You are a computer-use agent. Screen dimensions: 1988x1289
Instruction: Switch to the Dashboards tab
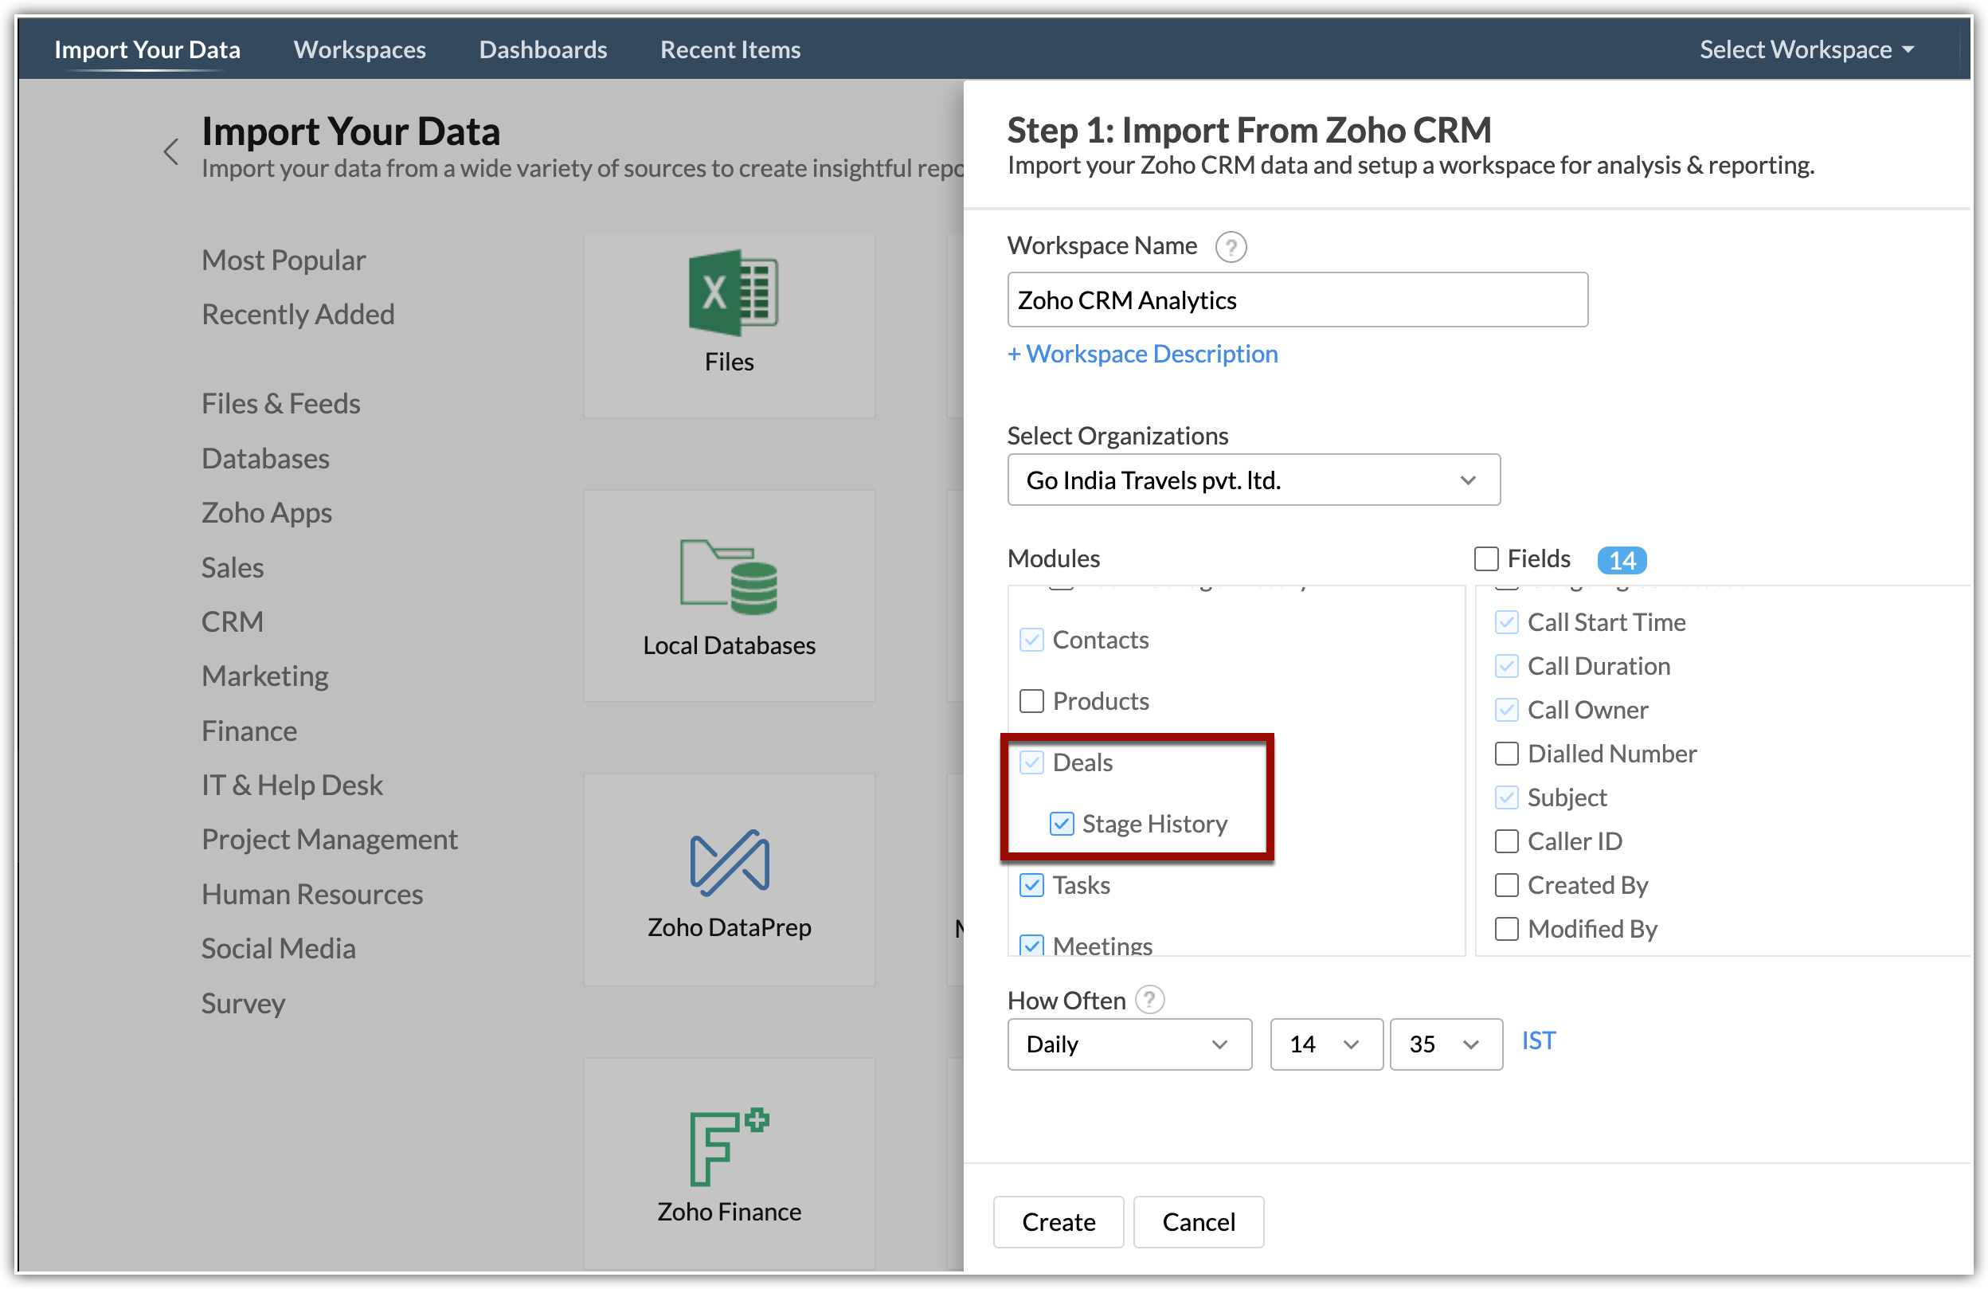point(543,49)
